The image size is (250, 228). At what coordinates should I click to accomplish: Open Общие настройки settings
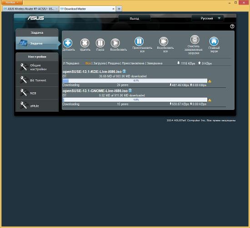37,67
